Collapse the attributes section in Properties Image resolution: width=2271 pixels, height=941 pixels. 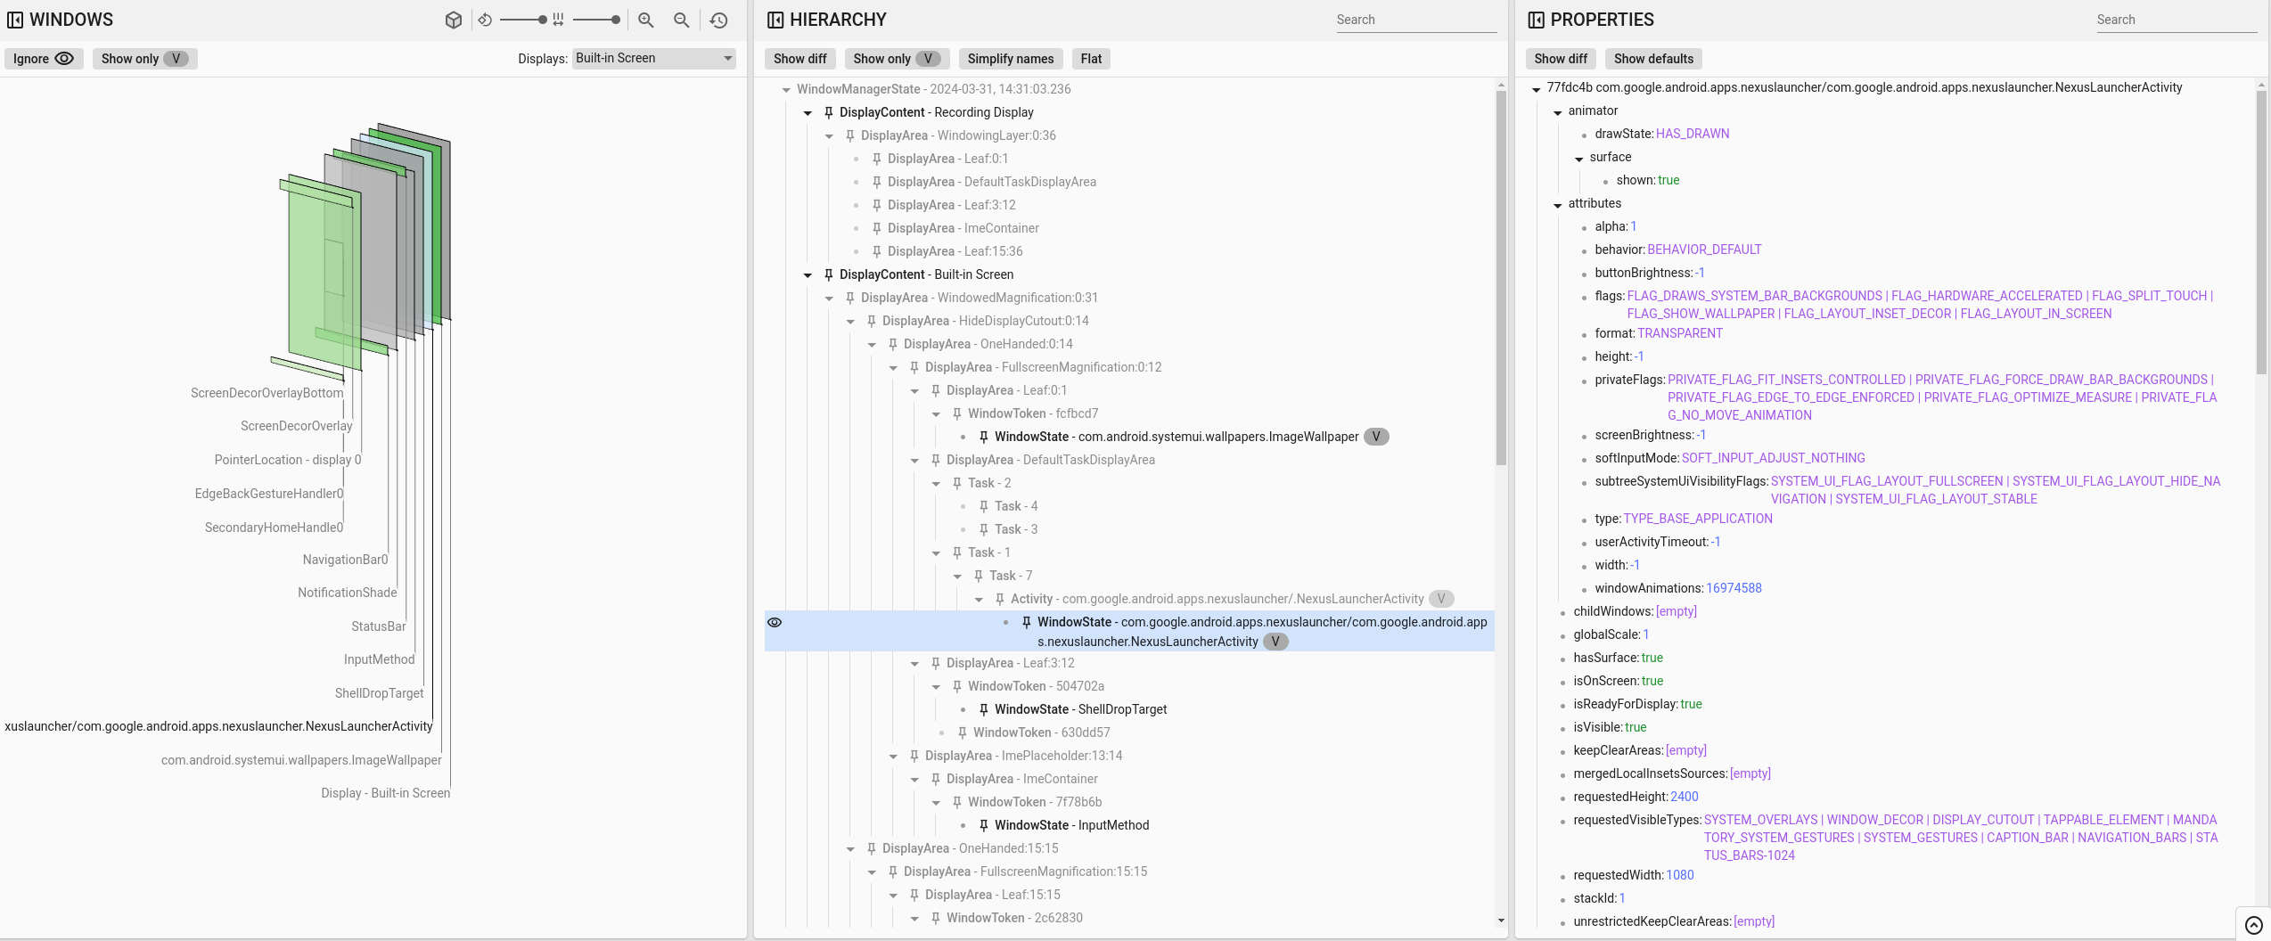tap(1558, 203)
